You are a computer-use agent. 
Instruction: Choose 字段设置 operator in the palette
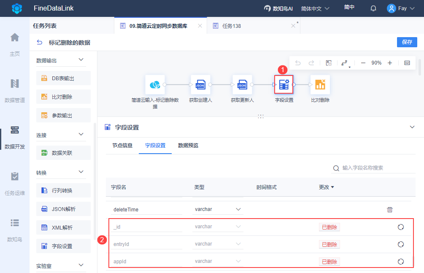pyautogui.click(x=64, y=246)
